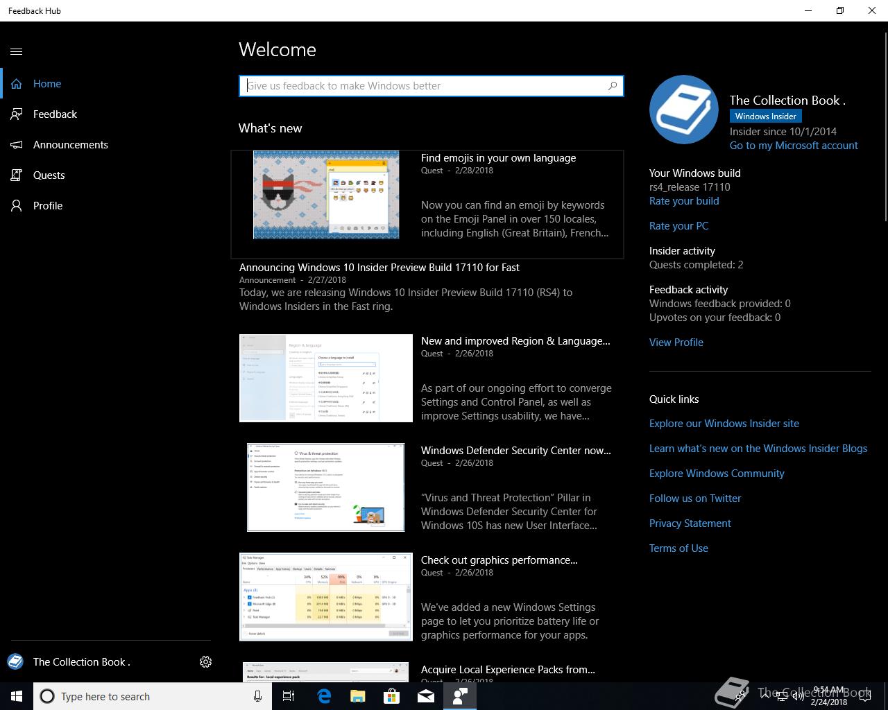Open Explore our Windows Insider site
This screenshot has height=710, width=888.
point(724,424)
